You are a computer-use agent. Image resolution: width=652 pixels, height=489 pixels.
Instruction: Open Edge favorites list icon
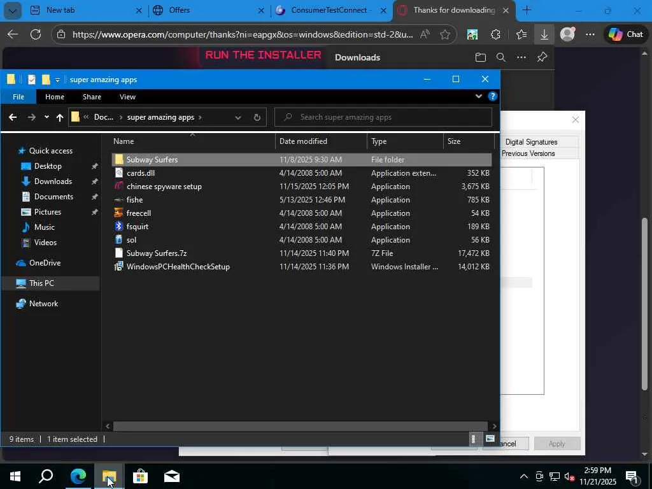[521, 34]
